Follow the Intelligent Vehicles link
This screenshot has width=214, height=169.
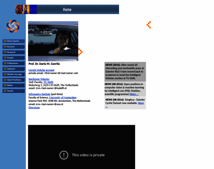39,79
